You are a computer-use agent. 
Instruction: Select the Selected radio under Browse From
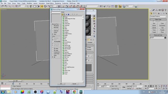(x=52, y=31)
